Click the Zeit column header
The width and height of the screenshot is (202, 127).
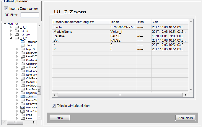point(167,22)
